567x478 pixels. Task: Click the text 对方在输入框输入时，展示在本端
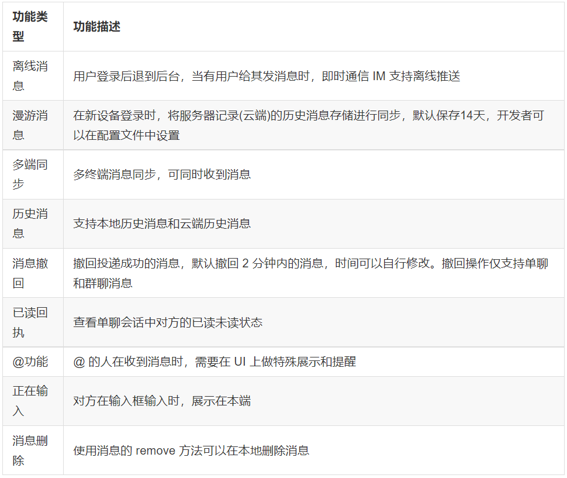(x=162, y=401)
